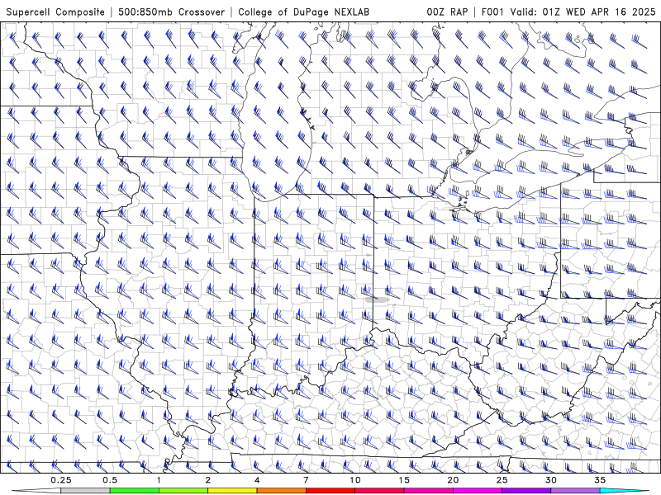
Task: Click the "500:850mb Crossover" header label
Action: click(171, 12)
